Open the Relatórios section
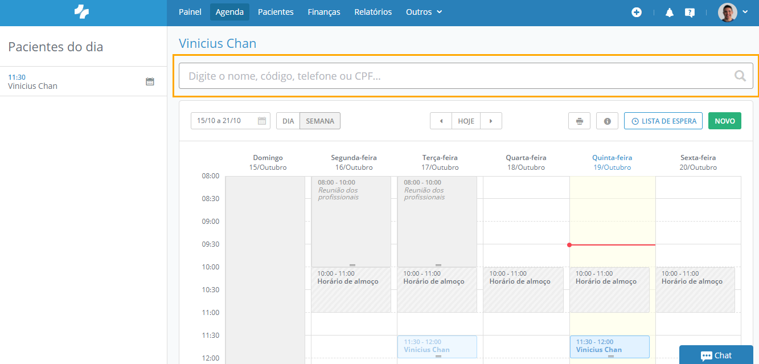This screenshot has height=364, width=759. (x=373, y=12)
